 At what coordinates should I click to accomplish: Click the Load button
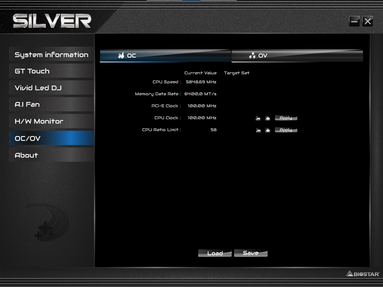click(x=215, y=253)
